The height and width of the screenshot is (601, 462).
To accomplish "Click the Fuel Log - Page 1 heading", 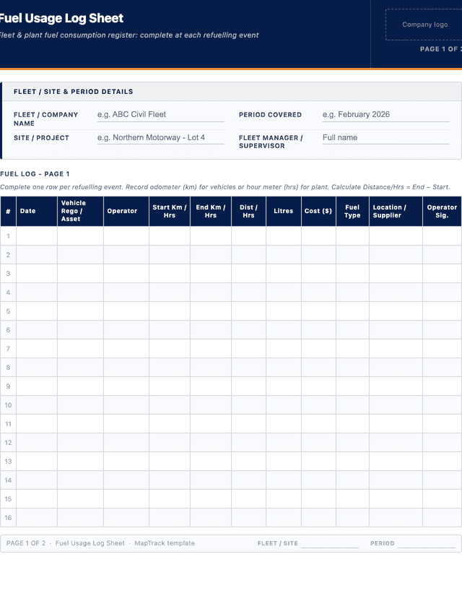I will [x=35, y=174].
